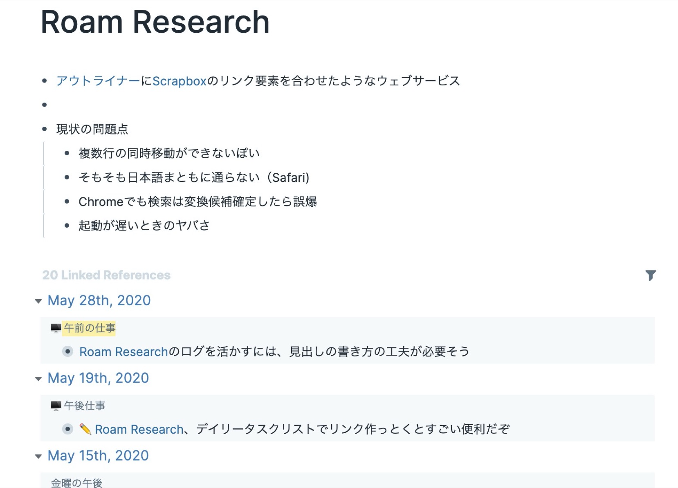
Task: Collapse the May 15th, 2020 section
Action: pos(38,456)
